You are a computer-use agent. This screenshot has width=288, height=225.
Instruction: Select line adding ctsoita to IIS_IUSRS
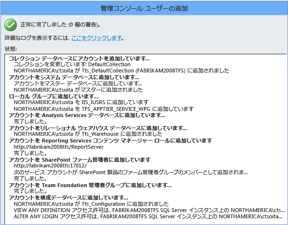tap(81, 102)
